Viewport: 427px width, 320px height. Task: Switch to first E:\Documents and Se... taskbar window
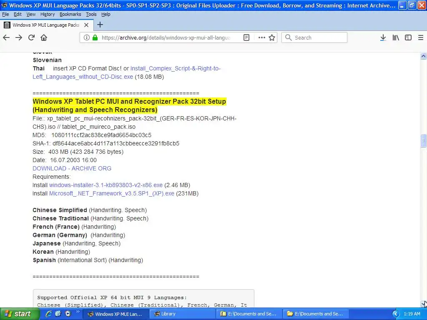pyautogui.click(x=249, y=314)
